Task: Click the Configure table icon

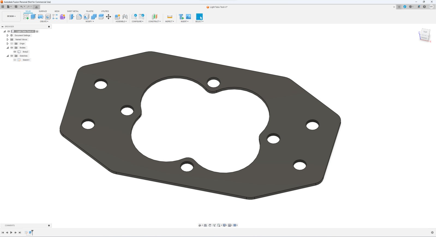Action: click(x=142, y=17)
